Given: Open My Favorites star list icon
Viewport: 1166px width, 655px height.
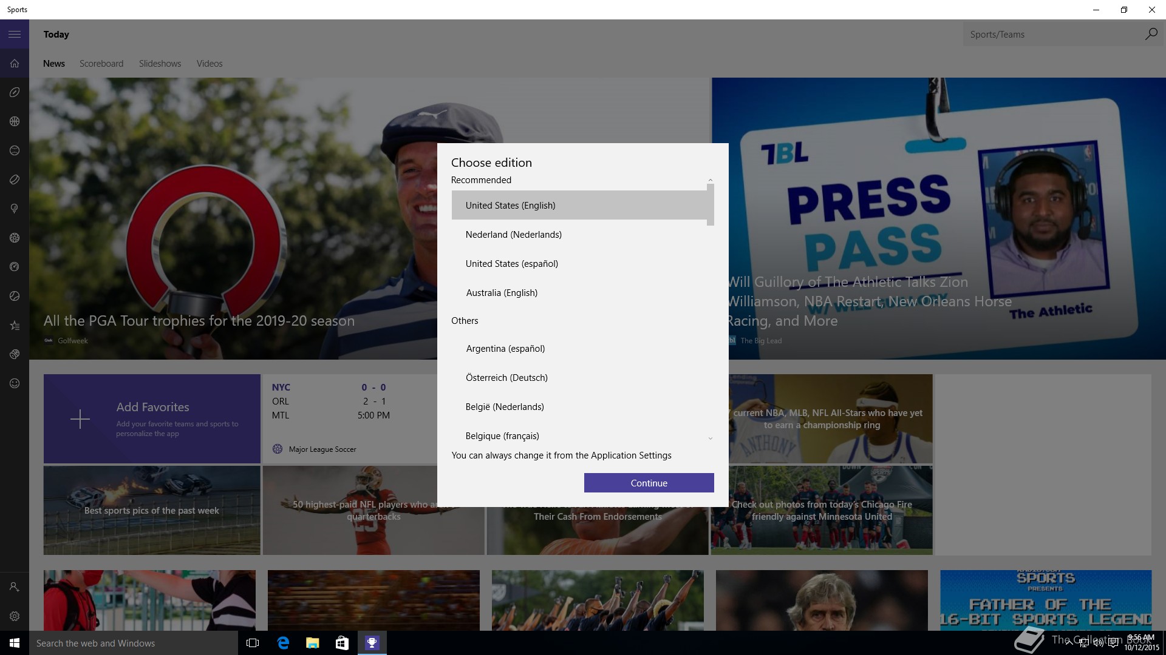Looking at the screenshot, I should coord(15,326).
